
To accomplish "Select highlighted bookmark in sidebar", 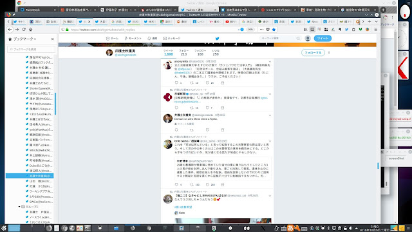I will click(x=30, y=176).
